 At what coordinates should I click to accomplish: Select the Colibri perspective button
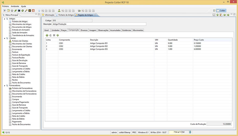click(x=221, y=11)
